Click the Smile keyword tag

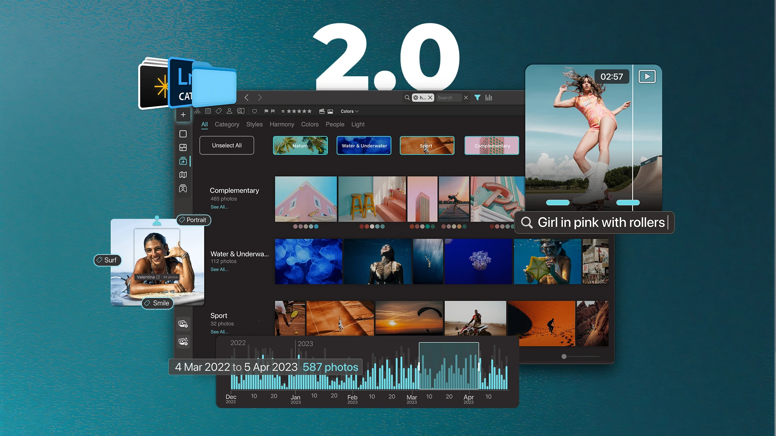[x=157, y=303]
